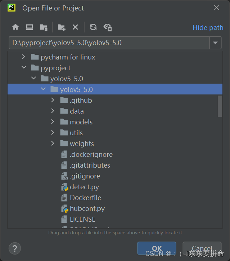Select the detect.py file name
Viewport: 230px width, 261px height.
tap(85, 187)
